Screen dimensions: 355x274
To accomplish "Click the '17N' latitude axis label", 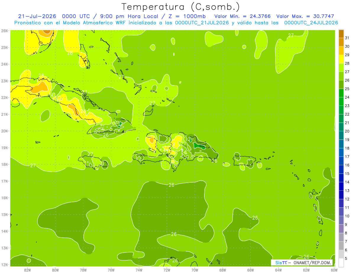I will [4, 181].
